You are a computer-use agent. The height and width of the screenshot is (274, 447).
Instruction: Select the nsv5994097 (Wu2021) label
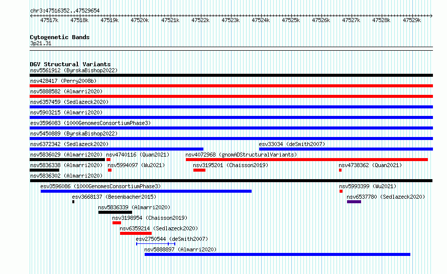coord(136,165)
